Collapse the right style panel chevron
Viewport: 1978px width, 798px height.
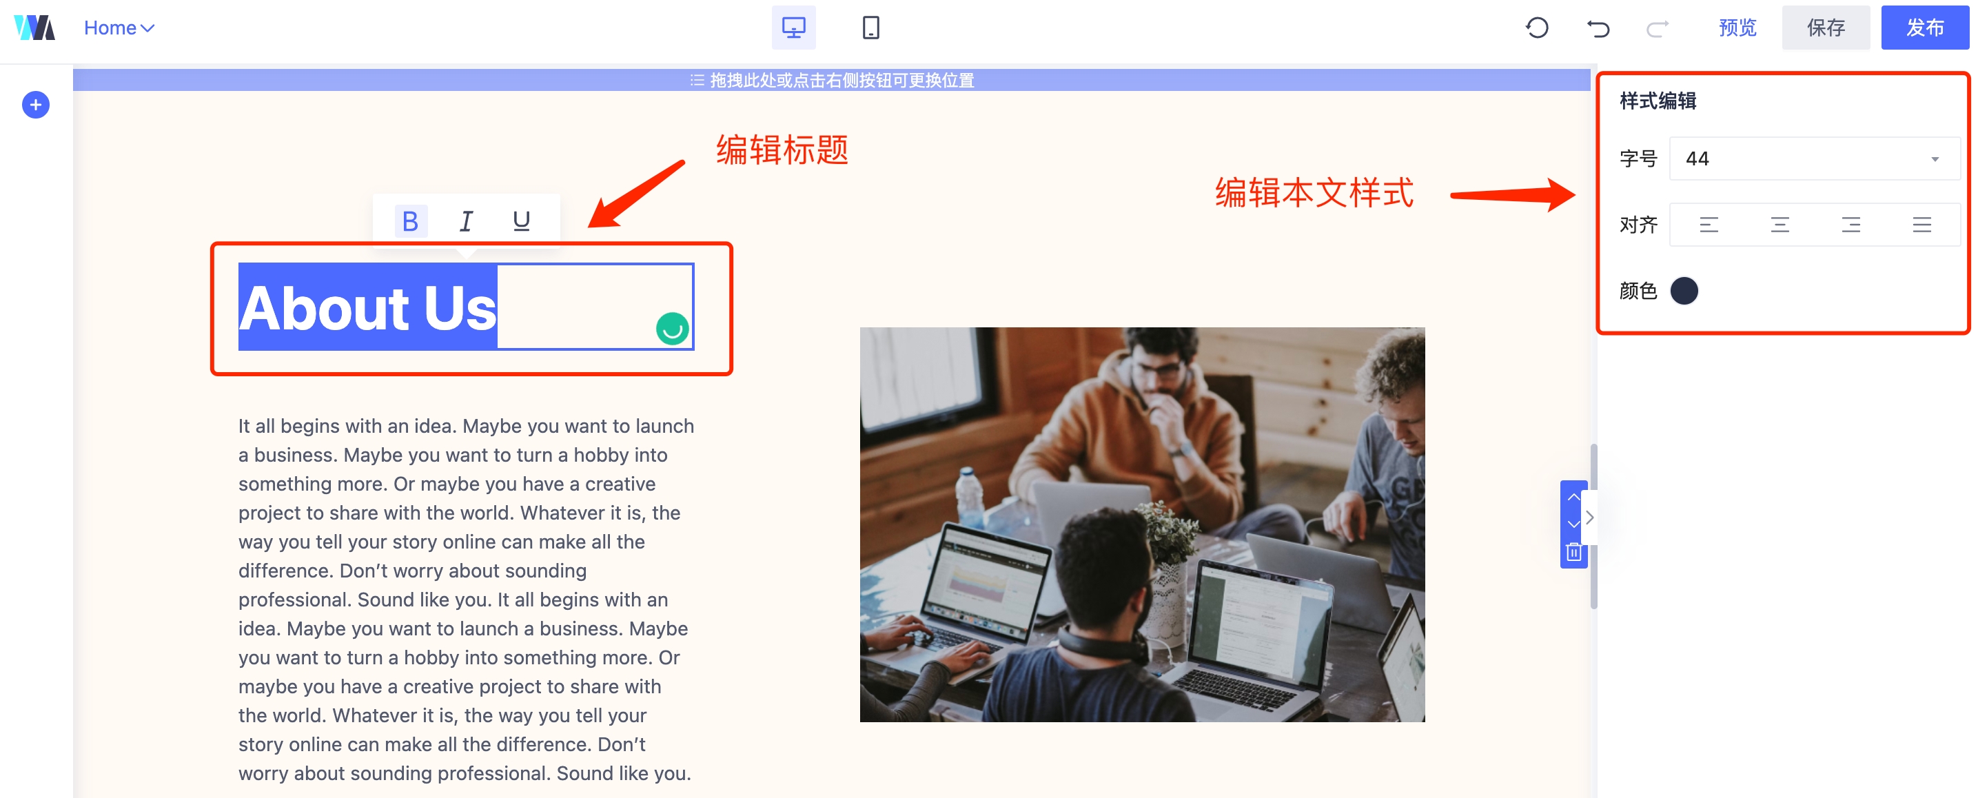click(1589, 518)
